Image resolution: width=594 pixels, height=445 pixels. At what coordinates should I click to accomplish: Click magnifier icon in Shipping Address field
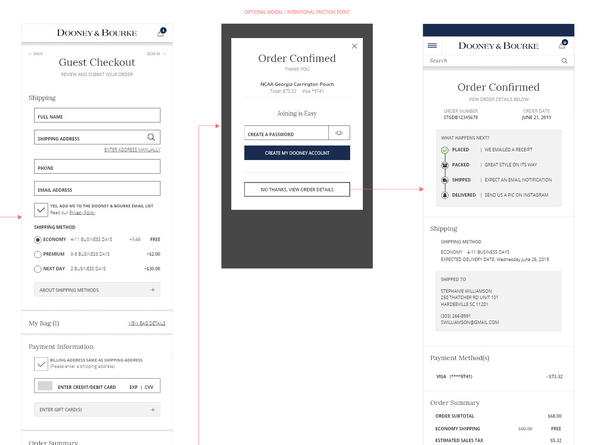(x=151, y=137)
